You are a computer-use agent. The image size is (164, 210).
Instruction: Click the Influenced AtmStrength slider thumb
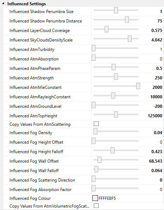[116, 77]
